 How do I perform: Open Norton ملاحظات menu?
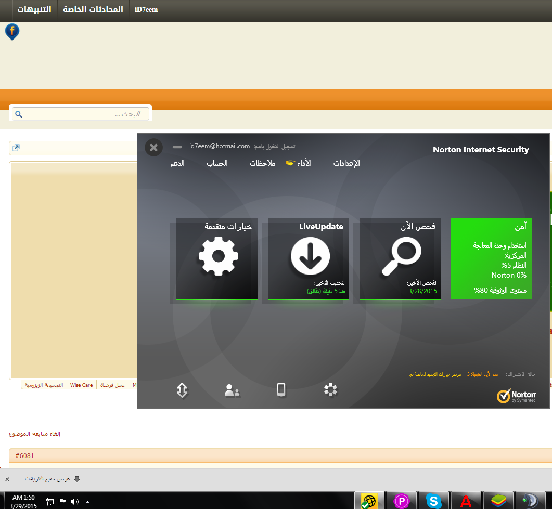[262, 163]
